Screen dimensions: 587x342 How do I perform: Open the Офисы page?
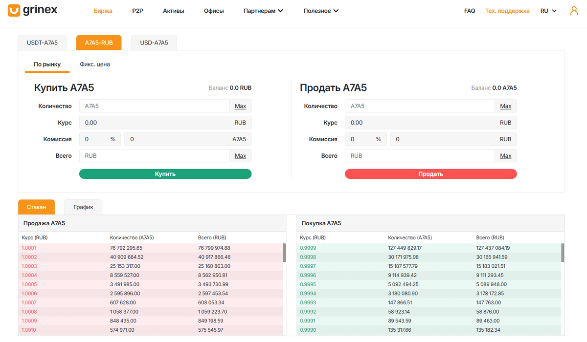(x=214, y=11)
